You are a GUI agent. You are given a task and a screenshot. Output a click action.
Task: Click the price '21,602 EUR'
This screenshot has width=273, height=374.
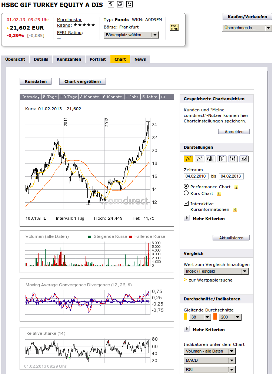coord(27,28)
